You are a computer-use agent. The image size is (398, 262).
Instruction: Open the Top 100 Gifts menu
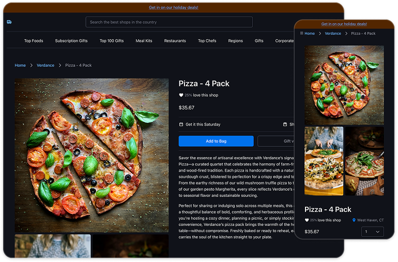[x=112, y=41]
